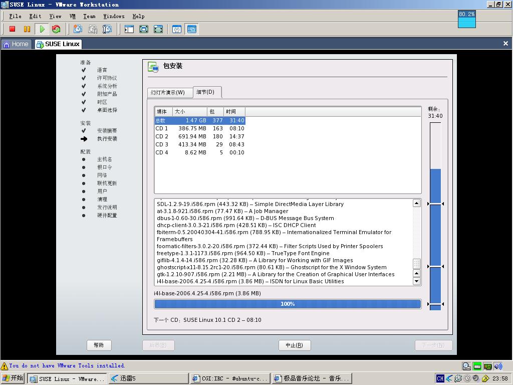Open the File menu
Viewport: 513px width, 385px height.
(x=15, y=17)
